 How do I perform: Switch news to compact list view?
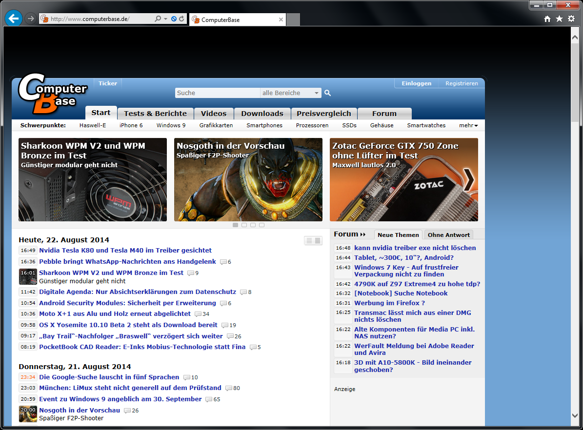coord(309,241)
